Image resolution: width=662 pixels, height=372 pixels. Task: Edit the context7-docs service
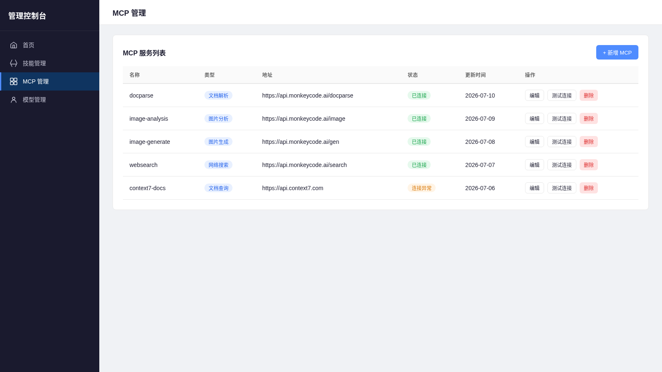535,188
